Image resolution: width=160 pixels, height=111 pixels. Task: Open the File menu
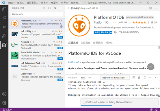[x=11, y=3]
